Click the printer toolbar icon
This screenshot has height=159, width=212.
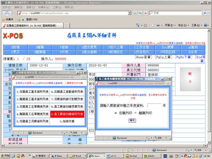[x=158, y=25]
